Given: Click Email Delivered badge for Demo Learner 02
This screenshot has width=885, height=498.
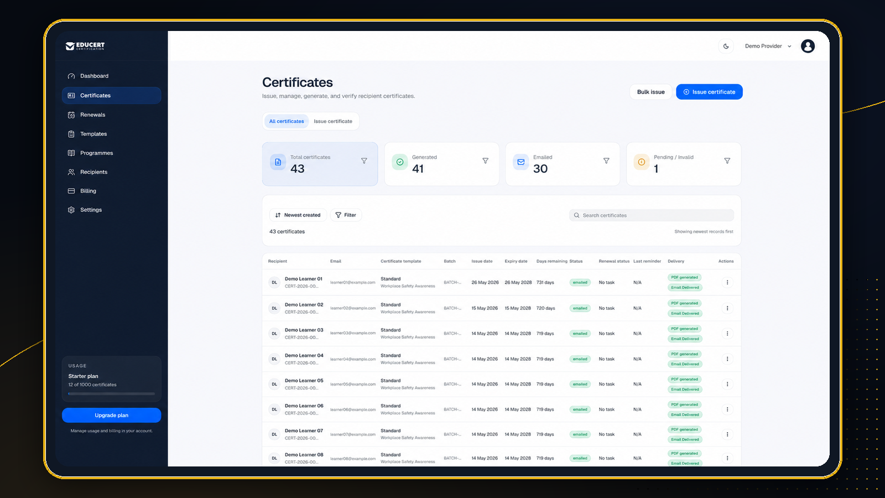Looking at the screenshot, I should coord(685,313).
